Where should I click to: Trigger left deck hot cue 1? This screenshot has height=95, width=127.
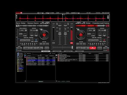tap(41, 44)
